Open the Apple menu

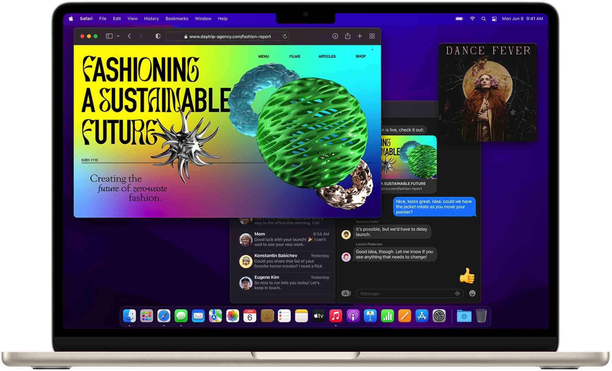(71, 18)
